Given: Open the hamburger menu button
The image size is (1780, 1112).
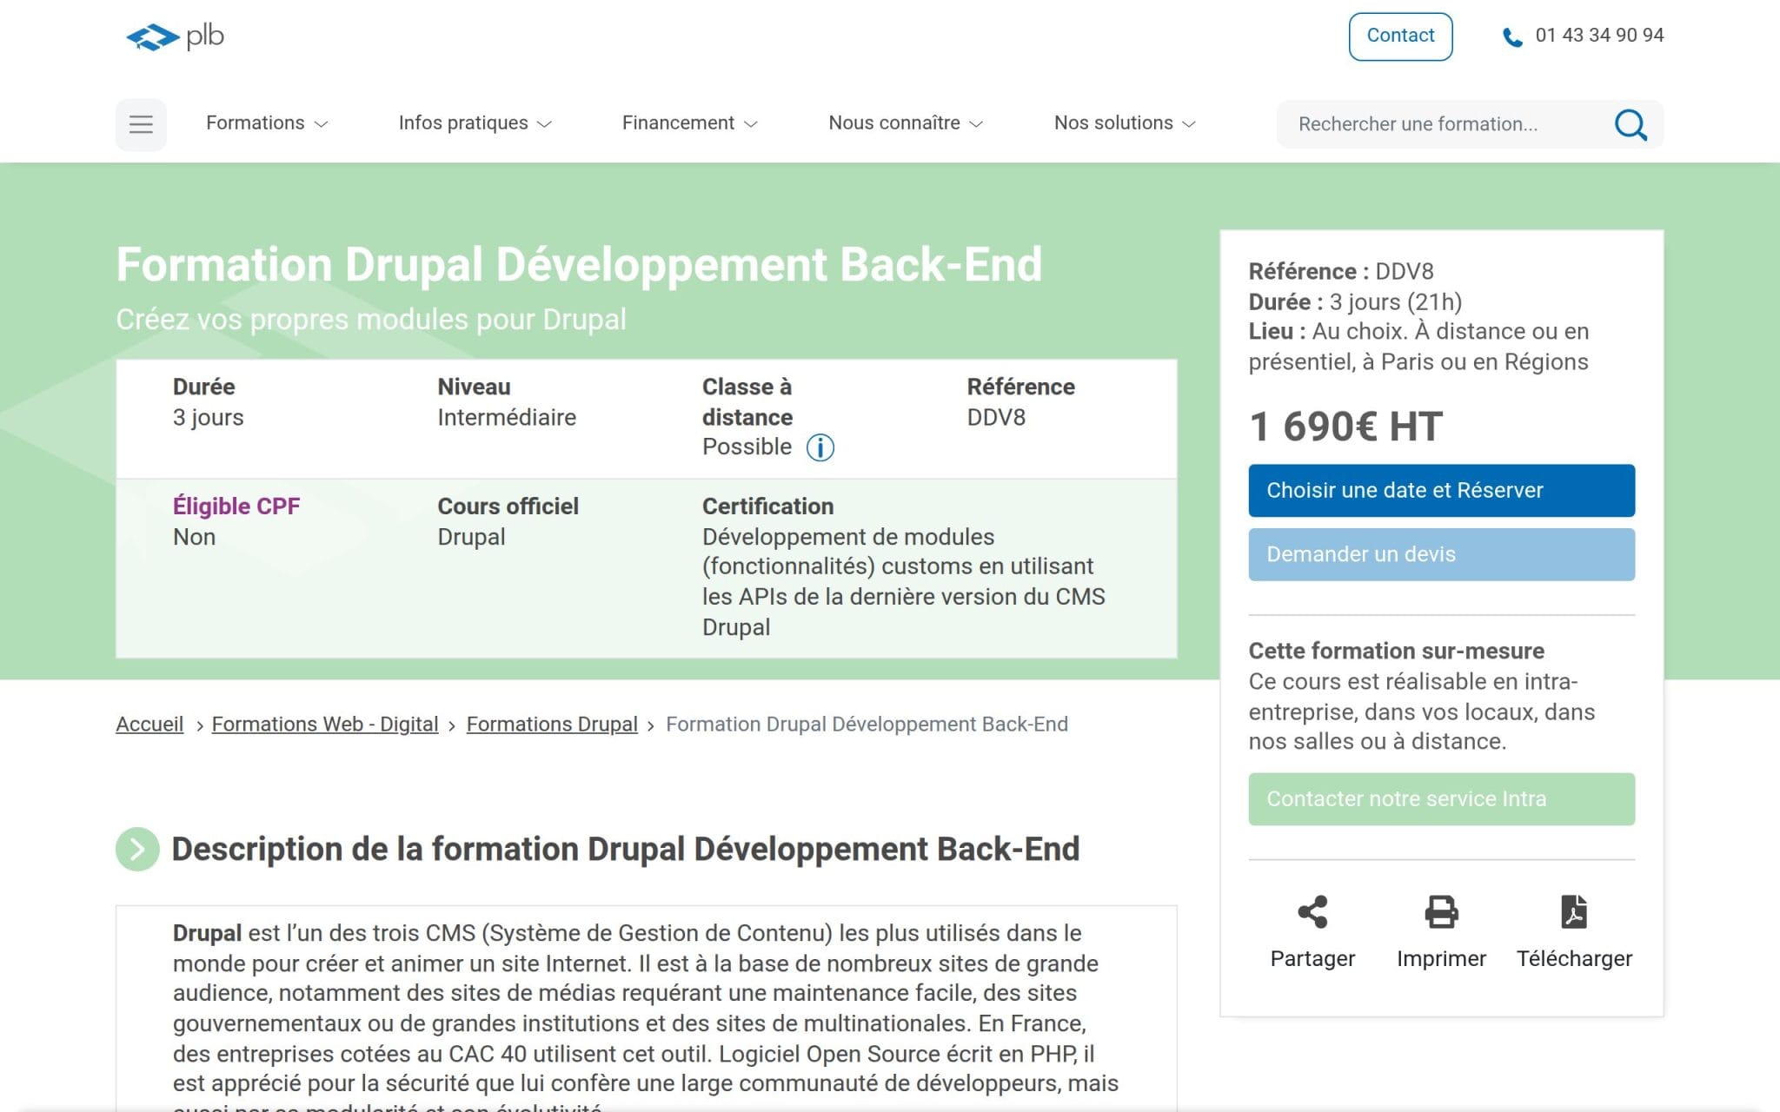Looking at the screenshot, I should coord(141,124).
